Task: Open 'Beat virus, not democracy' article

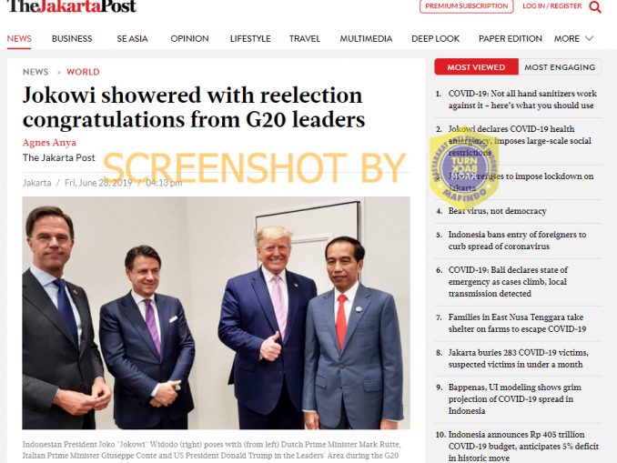Action: click(498, 211)
